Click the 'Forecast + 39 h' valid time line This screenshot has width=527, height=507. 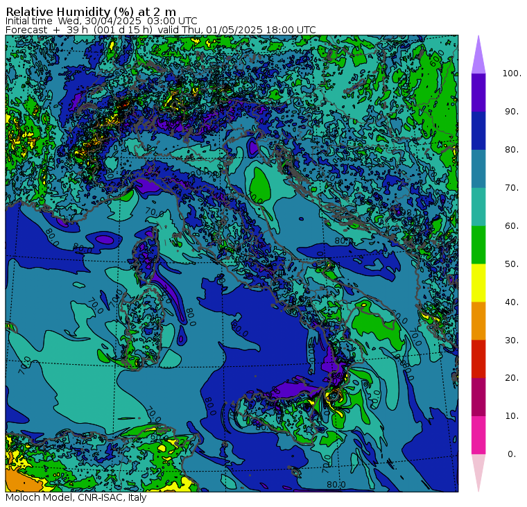(x=161, y=30)
